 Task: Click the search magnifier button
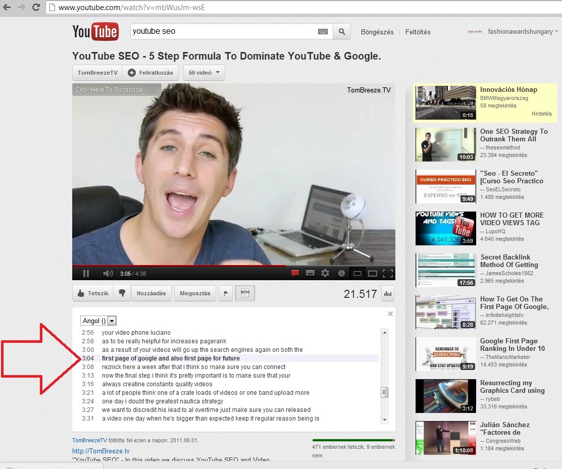342,32
